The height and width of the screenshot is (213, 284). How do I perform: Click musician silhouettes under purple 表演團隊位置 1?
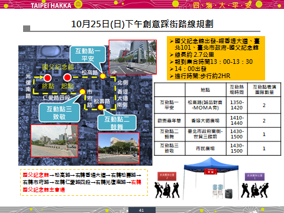(x=254, y=190)
